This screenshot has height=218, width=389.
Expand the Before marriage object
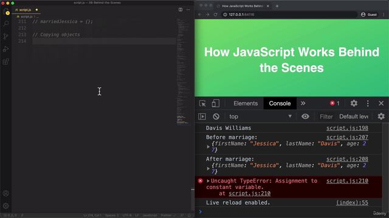tap(208, 147)
